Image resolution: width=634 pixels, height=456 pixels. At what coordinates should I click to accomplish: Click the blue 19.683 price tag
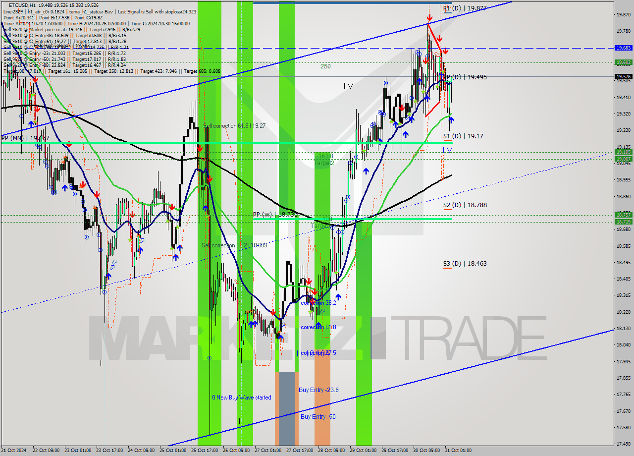(x=623, y=48)
